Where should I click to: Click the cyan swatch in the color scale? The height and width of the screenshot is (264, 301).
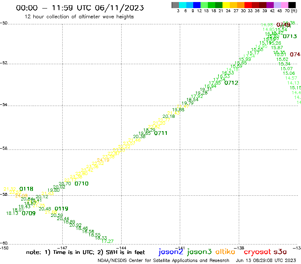point(183,5)
